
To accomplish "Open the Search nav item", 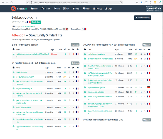I will point(46,9).
